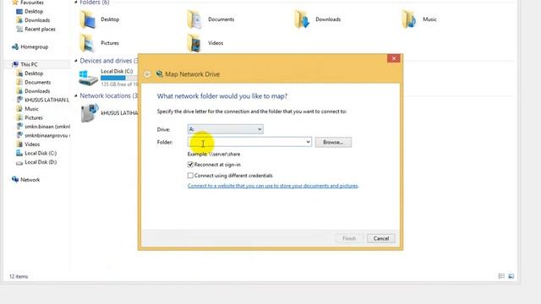Click the Finish button
The image size is (541, 304).
pos(349,238)
